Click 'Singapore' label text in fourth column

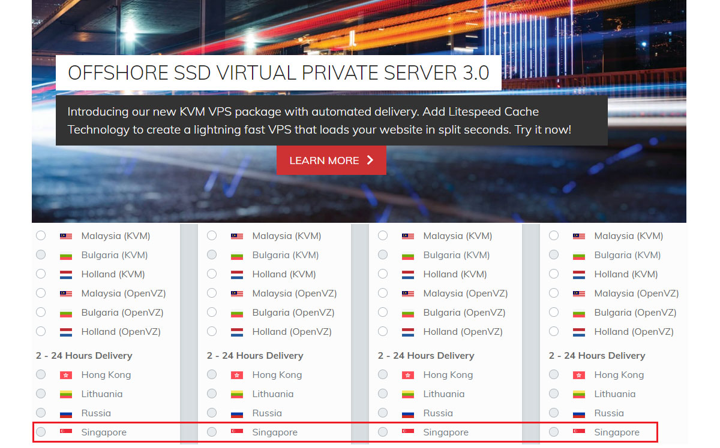[x=617, y=432]
